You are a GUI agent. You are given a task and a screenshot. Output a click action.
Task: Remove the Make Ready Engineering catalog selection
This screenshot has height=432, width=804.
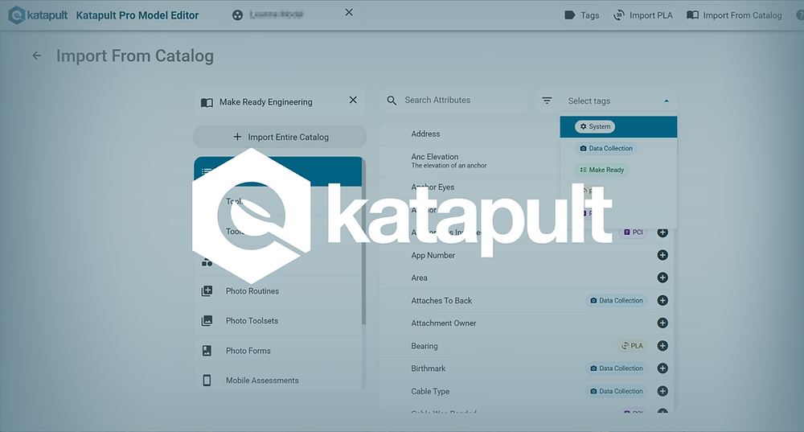(x=353, y=100)
